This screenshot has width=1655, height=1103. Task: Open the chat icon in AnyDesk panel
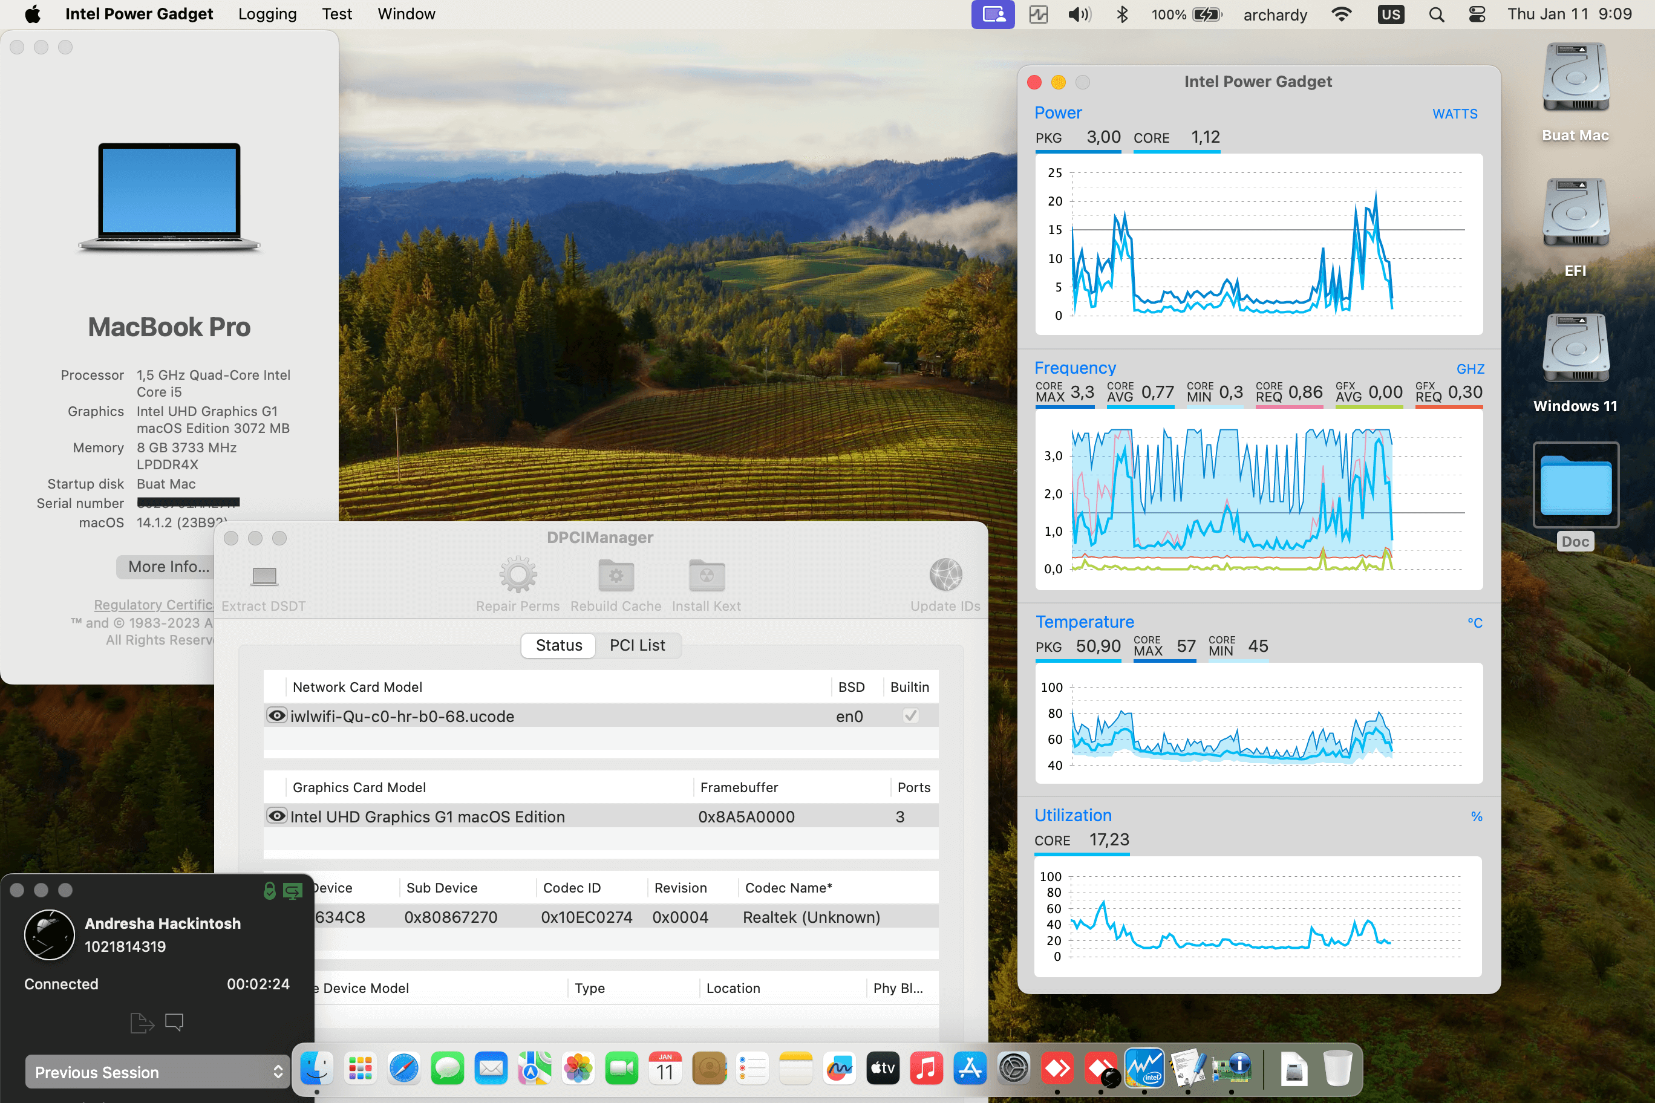click(x=174, y=1022)
